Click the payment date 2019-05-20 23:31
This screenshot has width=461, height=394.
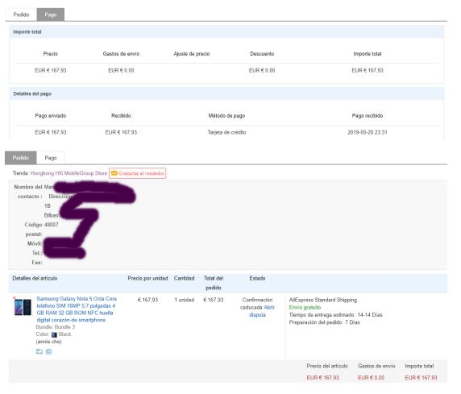click(368, 132)
